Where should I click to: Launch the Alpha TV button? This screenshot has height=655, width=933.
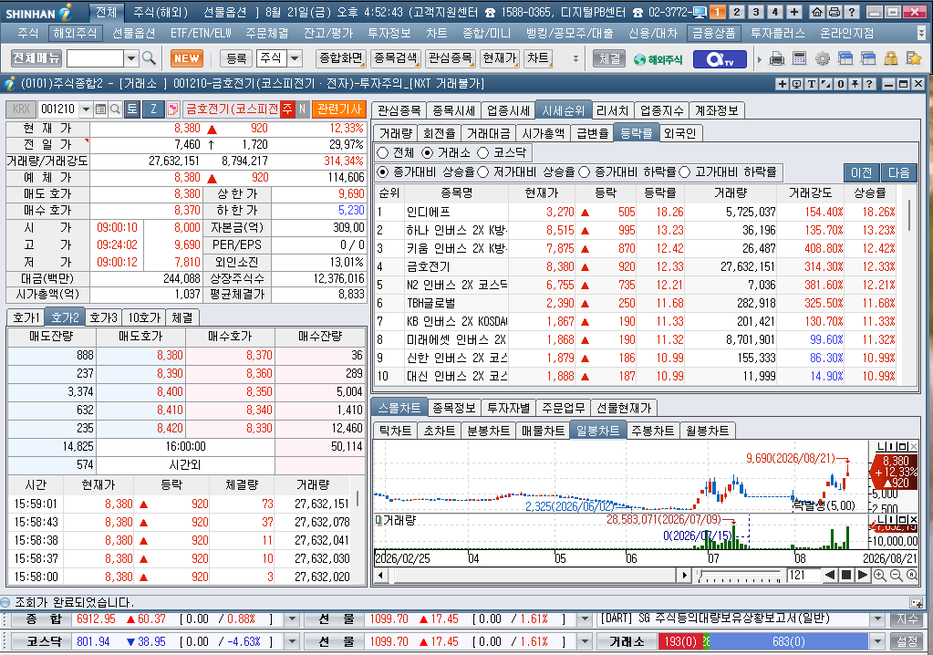pos(720,59)
